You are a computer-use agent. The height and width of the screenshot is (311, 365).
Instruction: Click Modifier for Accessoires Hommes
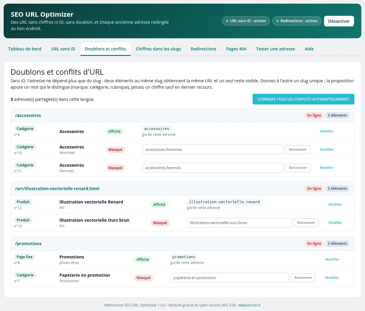327,149
